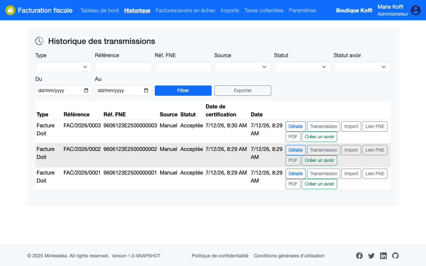Expand the Source filter dropdown
Viewport: 426px width, 266px height.
click(243, 67)
